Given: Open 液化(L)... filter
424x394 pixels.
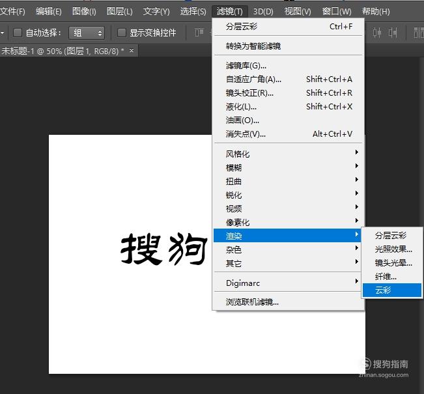Looking at the screenshot, I should pyautogui.click(x=289, y=107).
